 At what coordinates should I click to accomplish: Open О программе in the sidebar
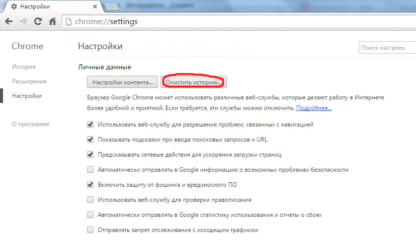[31, 124]
